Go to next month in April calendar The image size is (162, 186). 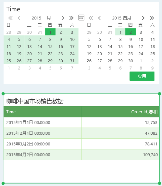click(143, 18)
